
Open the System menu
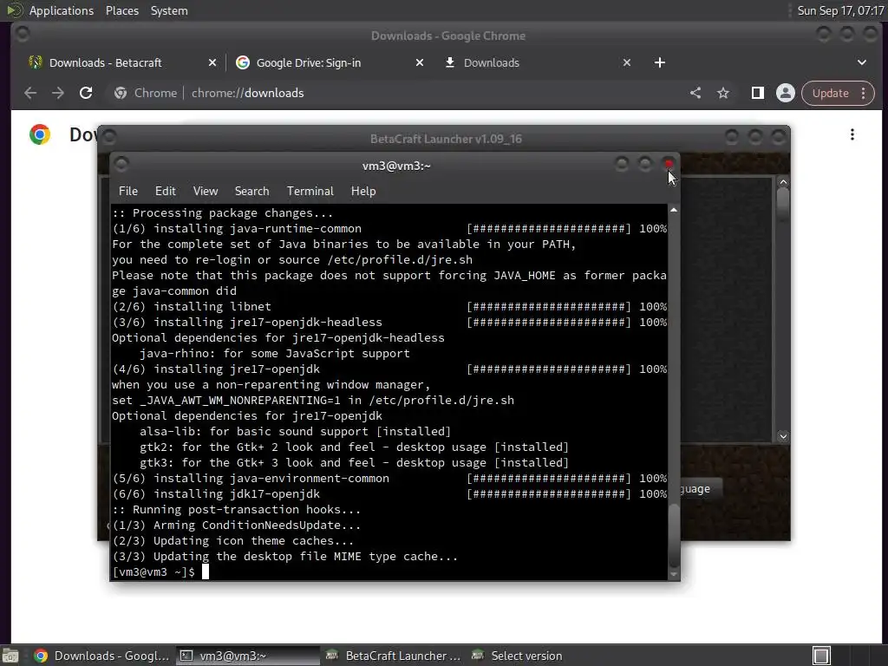tap(169, 10)
